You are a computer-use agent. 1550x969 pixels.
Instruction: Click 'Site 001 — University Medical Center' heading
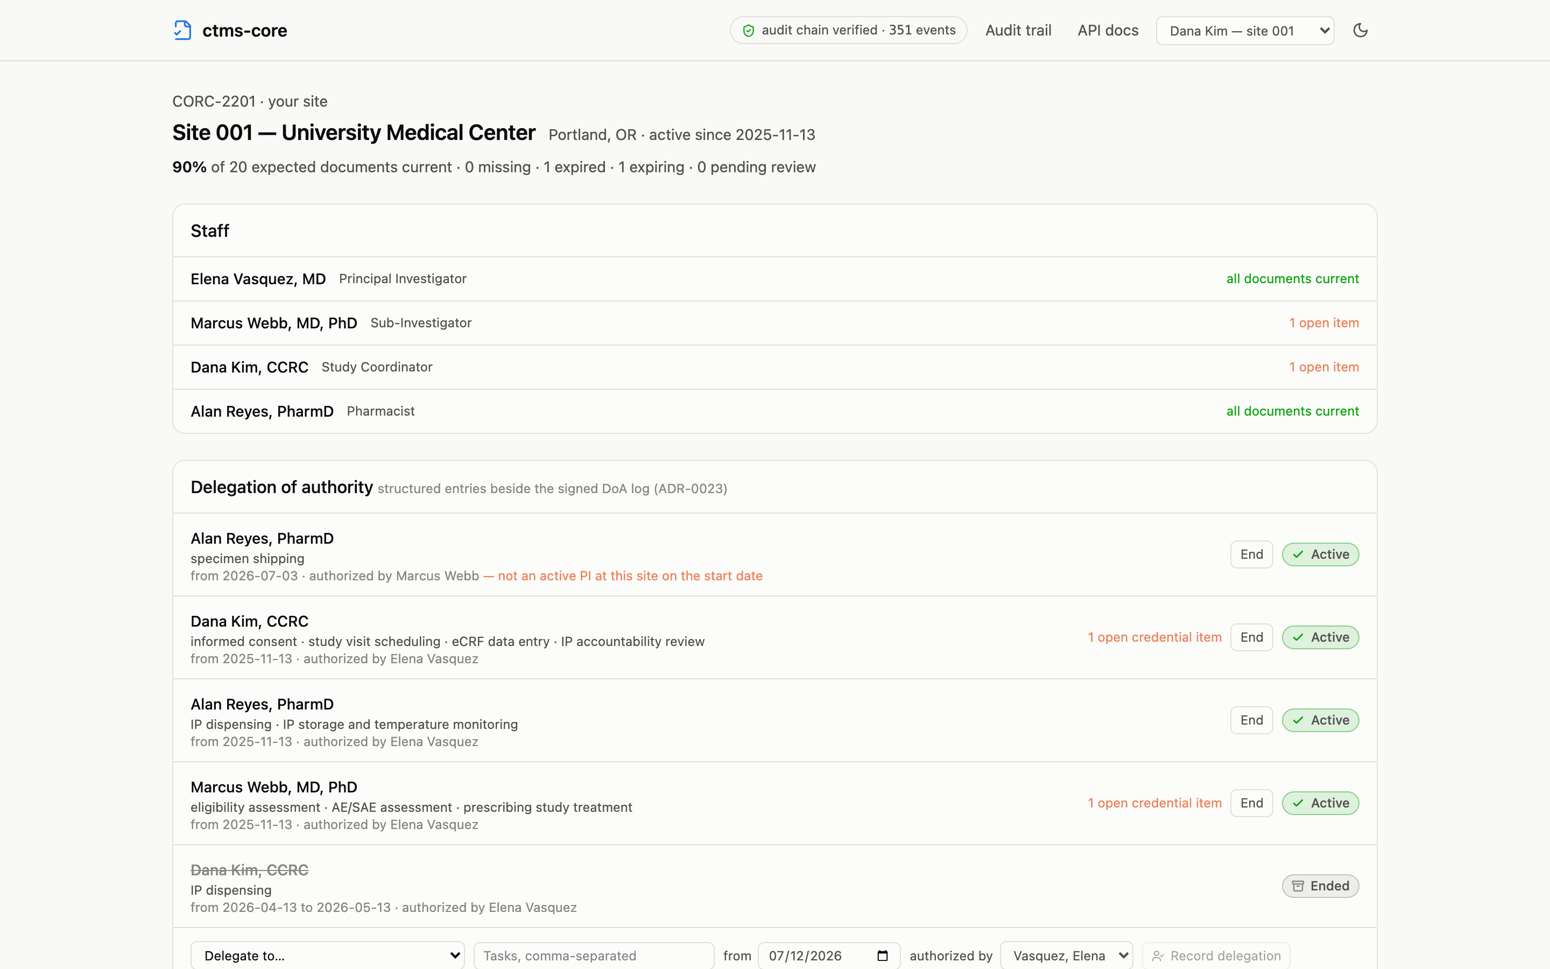[354, 132]
